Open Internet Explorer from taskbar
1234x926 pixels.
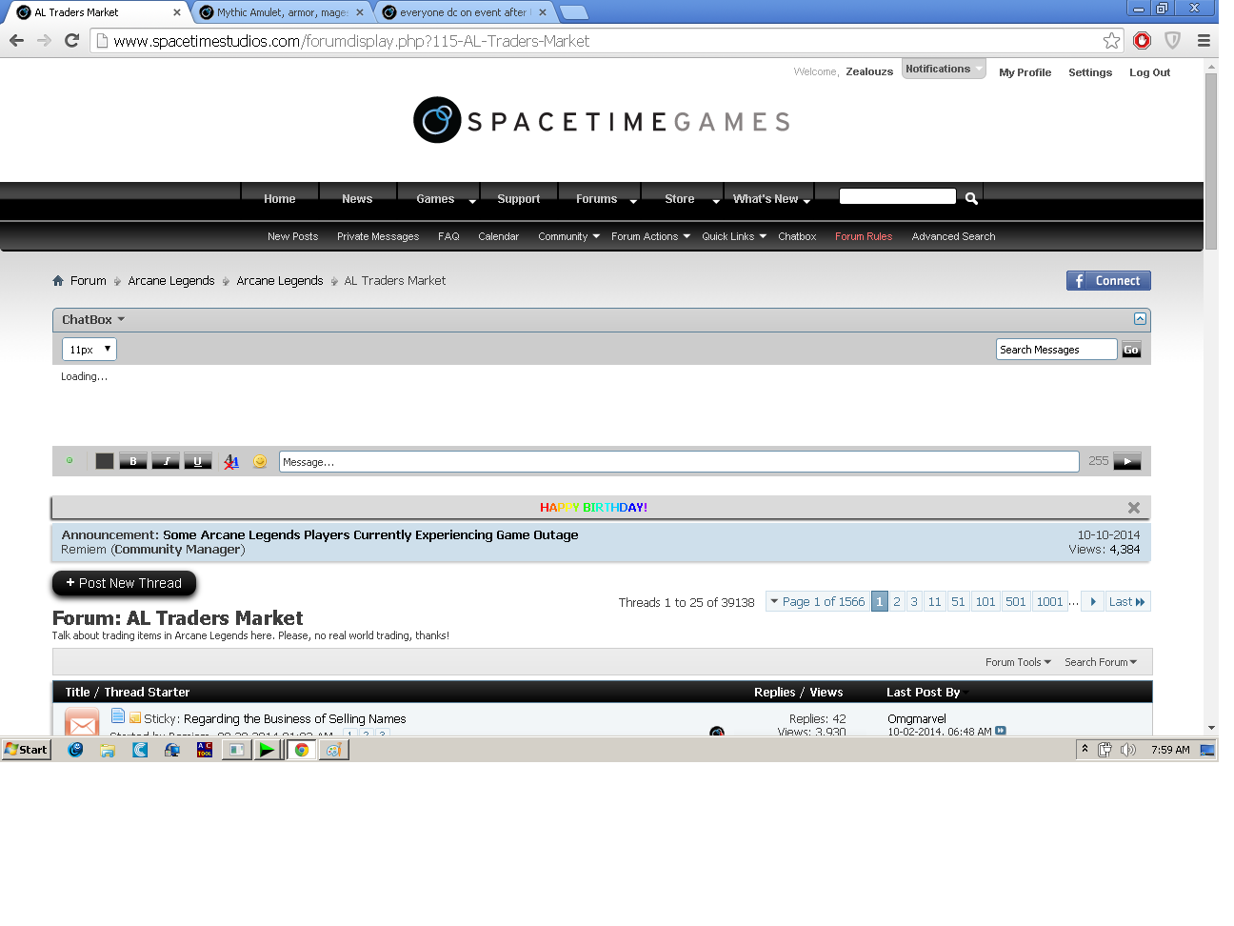pyautogui.click(x=76, y=750)
